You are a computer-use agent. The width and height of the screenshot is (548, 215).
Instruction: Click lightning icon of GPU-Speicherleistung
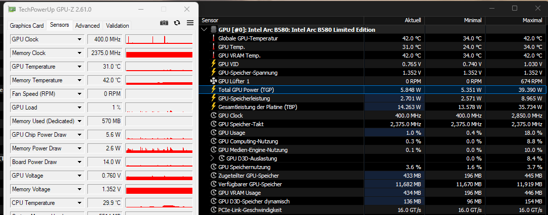tap(214, 98)
